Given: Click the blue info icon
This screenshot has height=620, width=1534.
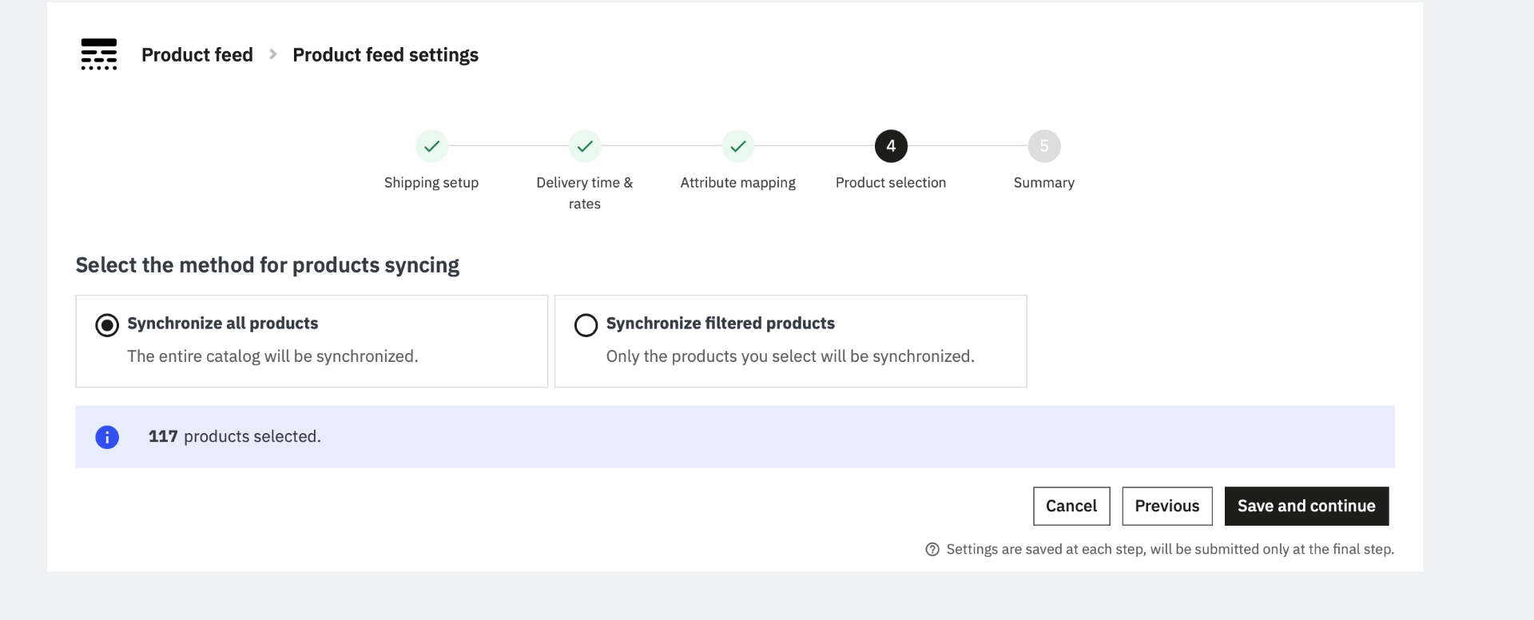Looking at the screenshot, I should pos(107,437).
